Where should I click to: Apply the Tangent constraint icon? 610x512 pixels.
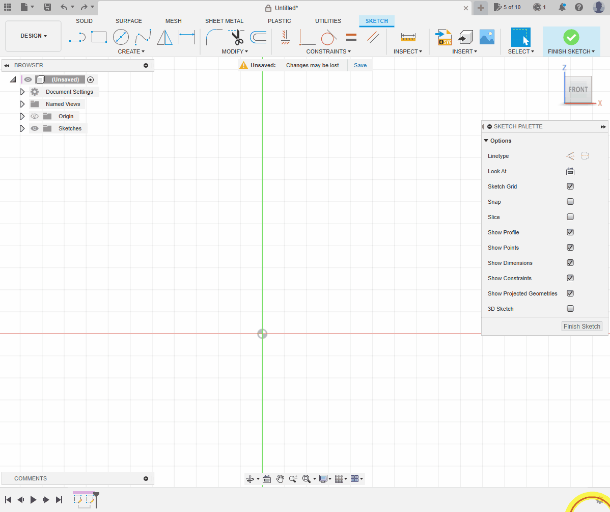[329, 37]
